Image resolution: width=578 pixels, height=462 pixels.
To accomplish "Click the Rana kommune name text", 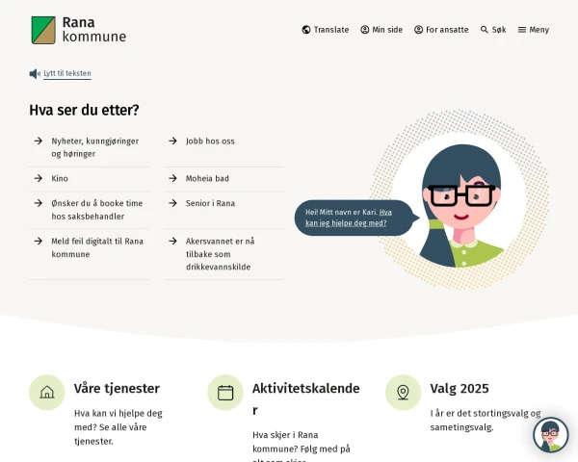I will [x=94, y=30].
